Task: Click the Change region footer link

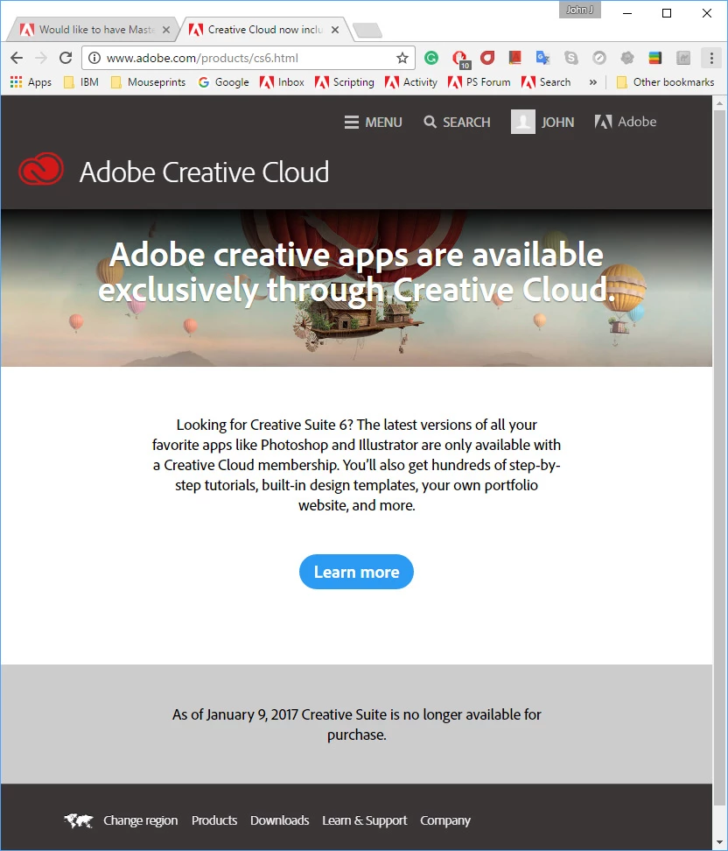Action: pos(141,820)
